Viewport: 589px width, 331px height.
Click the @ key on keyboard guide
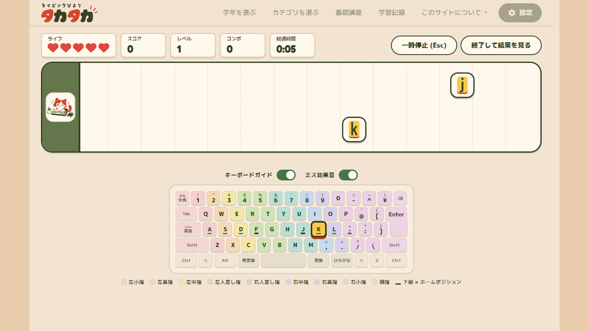[361, 214]
